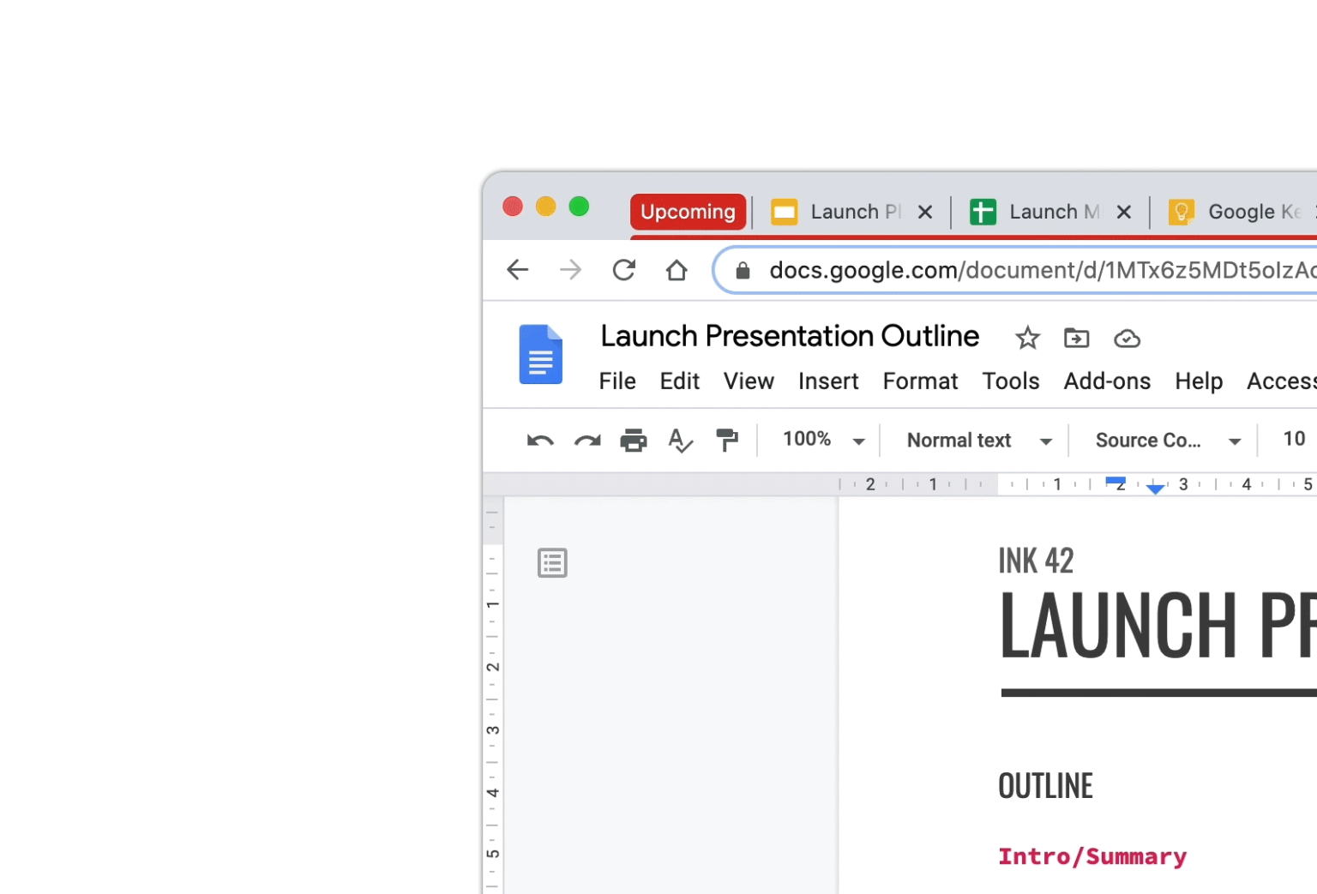Viewport: 1317px width, 894px height.
Task: Open the Source Co... font dropdown
Action: (1168, 441)
